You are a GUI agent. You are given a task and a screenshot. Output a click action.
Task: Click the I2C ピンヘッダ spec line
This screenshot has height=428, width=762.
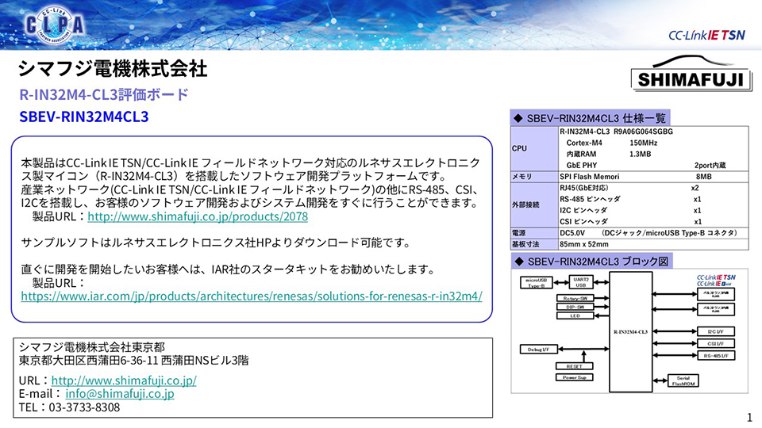630,210
